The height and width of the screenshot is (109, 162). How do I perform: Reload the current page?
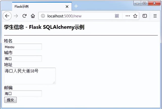pos(25,16)
